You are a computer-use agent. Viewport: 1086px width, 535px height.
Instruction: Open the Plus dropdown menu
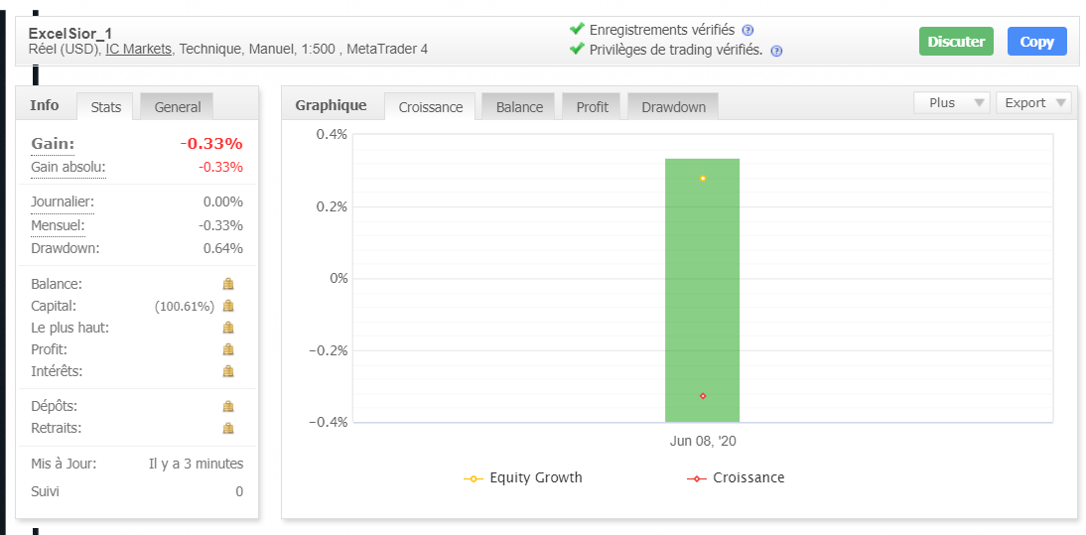(952, 102)
